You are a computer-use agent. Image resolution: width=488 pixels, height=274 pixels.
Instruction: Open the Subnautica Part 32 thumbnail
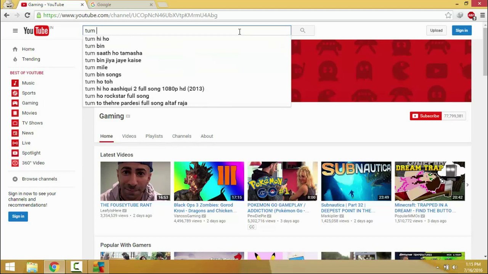pos(356,181)
